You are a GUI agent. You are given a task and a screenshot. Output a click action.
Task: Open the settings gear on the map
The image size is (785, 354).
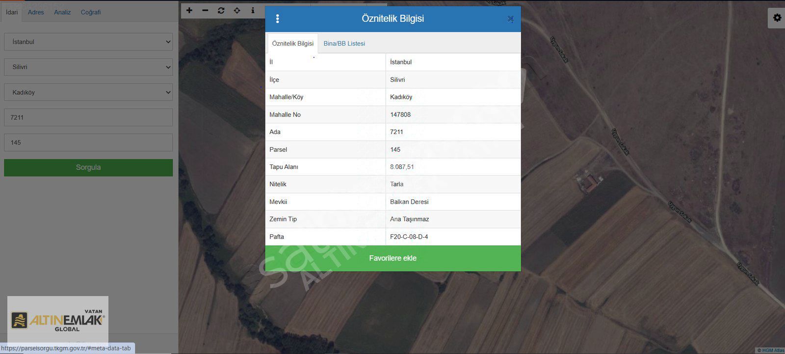(x=777, y=18)
